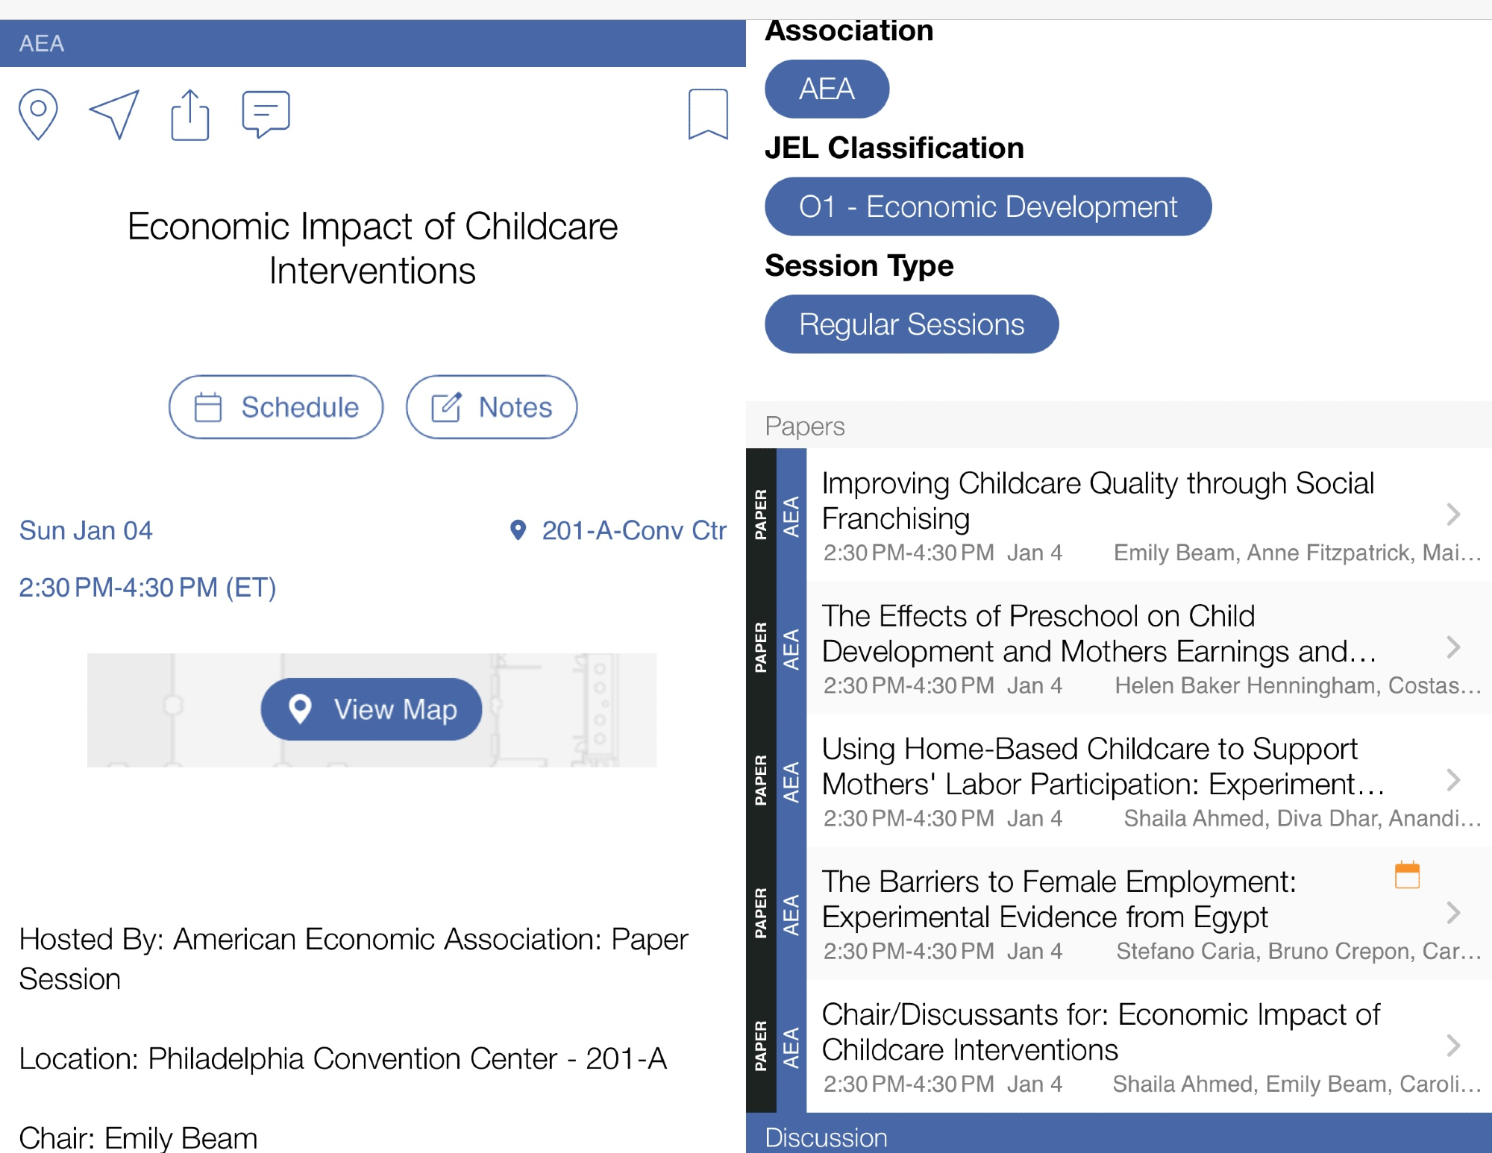
Task: Open the View Map button
Action: tap(372, 709)
